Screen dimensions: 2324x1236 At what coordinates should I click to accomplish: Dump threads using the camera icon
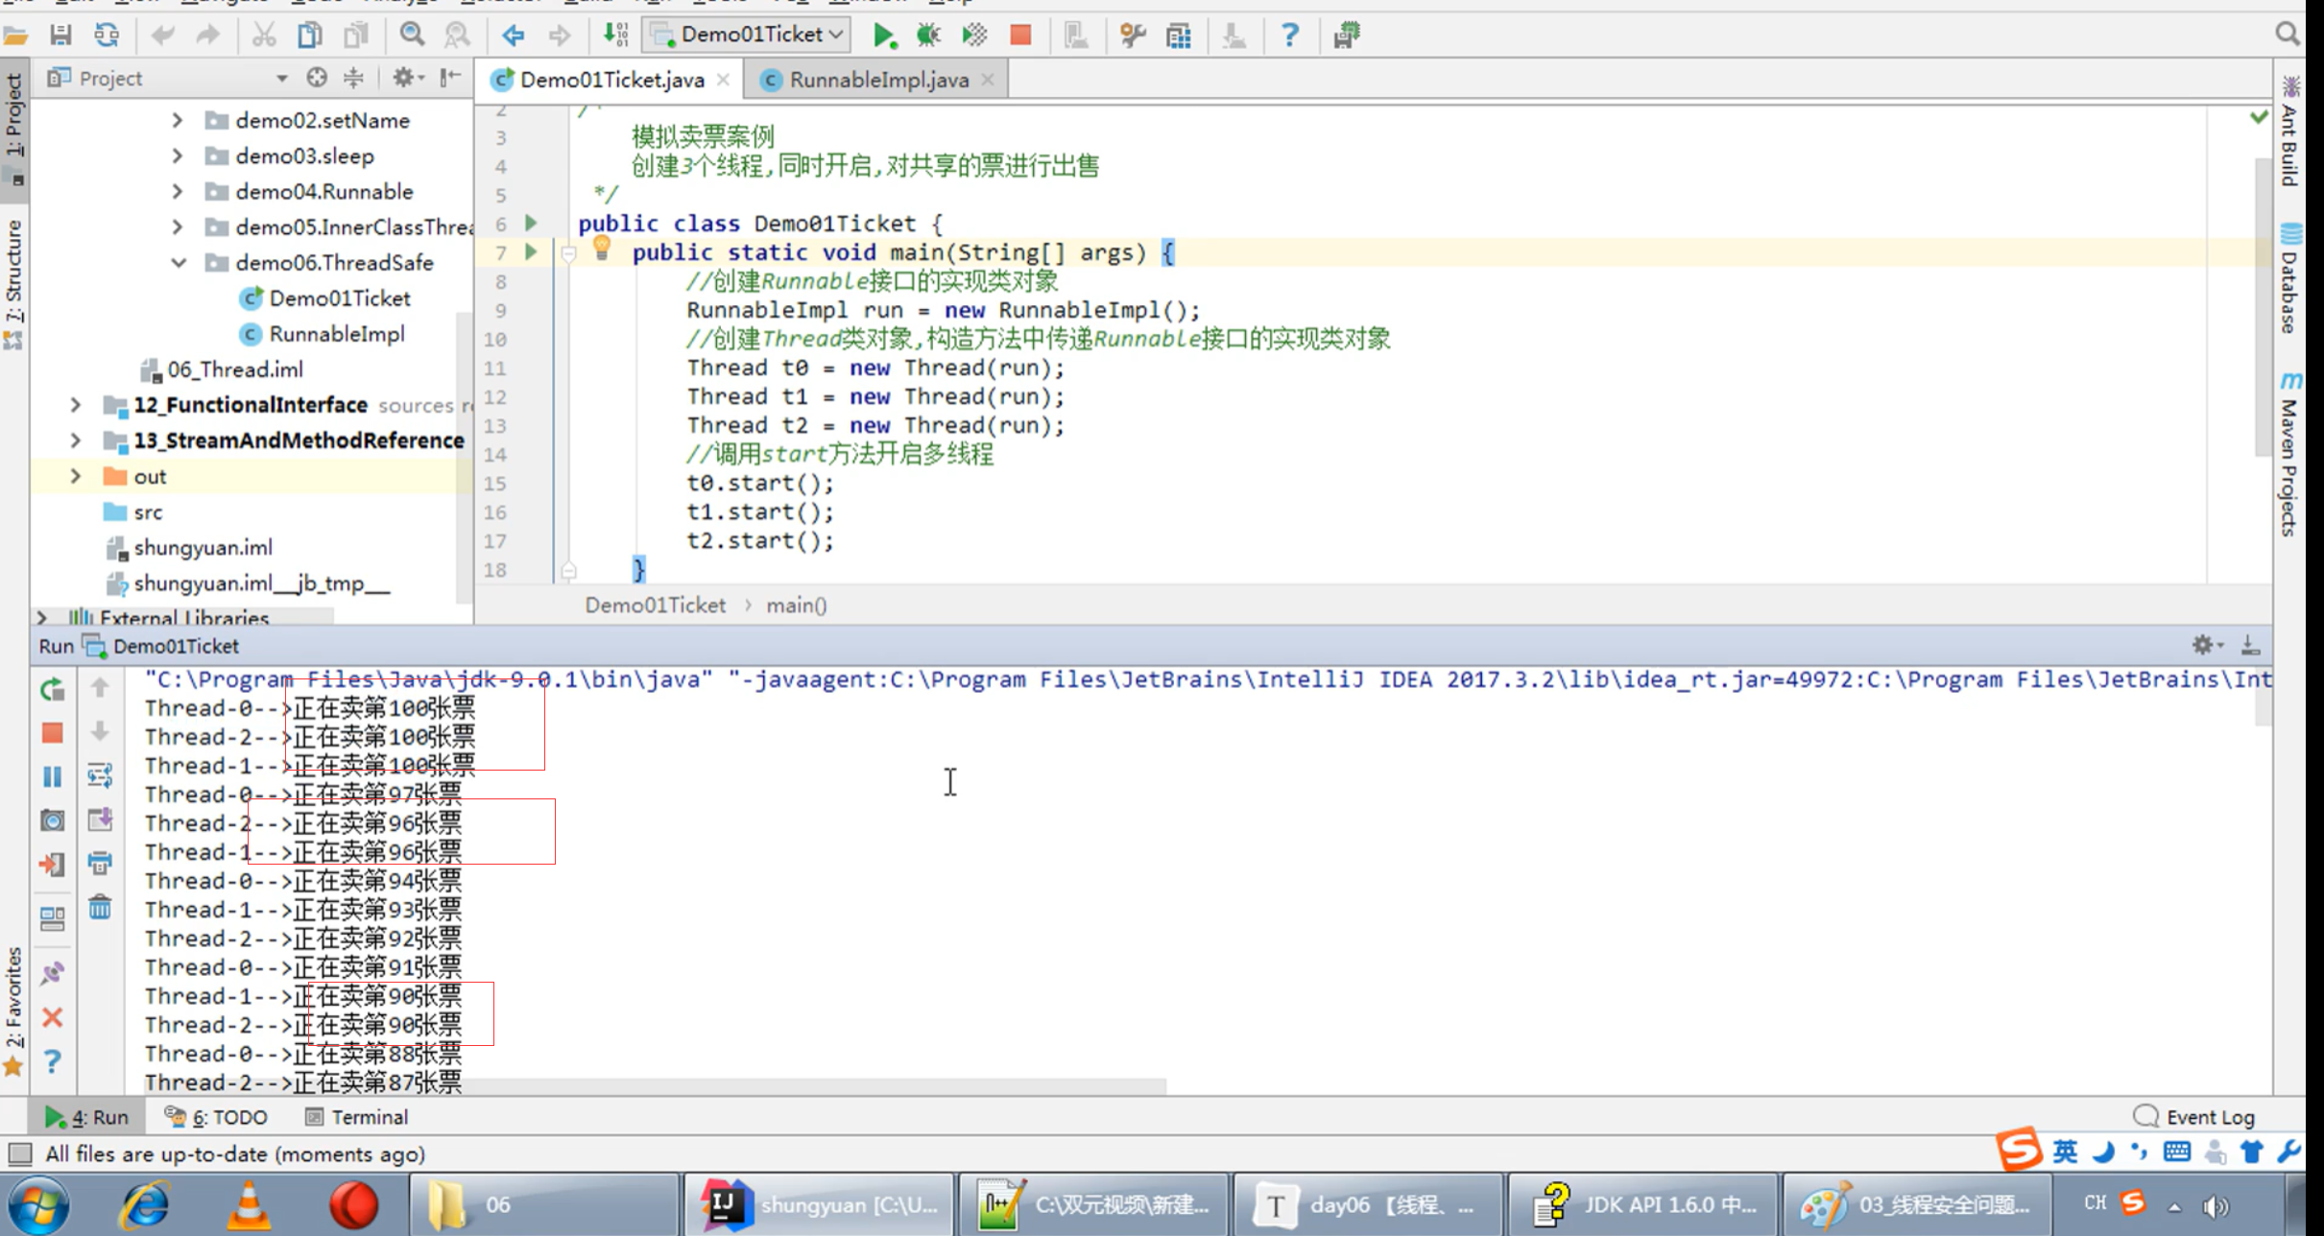(x=53, y=820)
